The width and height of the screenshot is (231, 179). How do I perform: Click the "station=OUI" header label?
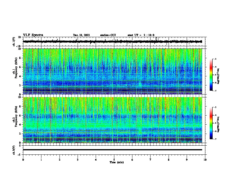[108, 35]
